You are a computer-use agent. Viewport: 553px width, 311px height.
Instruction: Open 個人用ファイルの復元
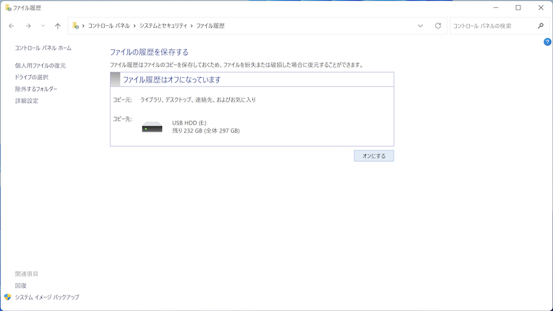pos(40,66)
